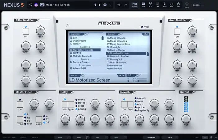Viewport: 218px width, 140px height.
Task: Click the mod wheel button in bottom bar
Action: [x=151, y=138]
